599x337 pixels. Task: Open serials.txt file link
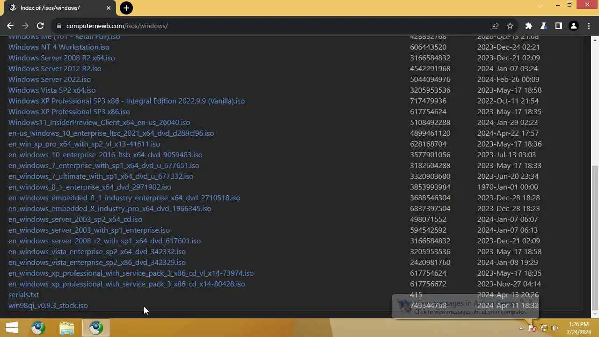coord(23,294)
